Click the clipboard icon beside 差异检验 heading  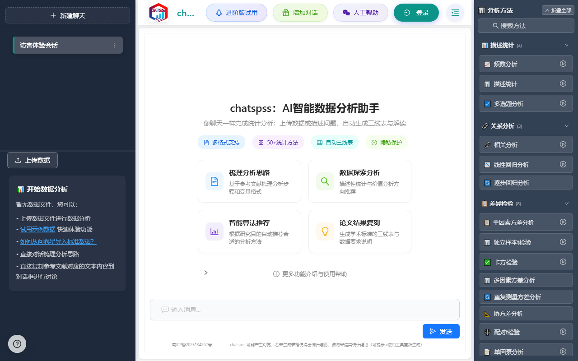pos(485,204)
